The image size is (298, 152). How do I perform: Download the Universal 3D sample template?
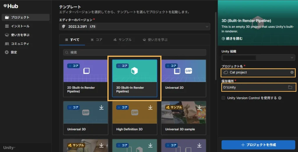click(x=199, y=107)
